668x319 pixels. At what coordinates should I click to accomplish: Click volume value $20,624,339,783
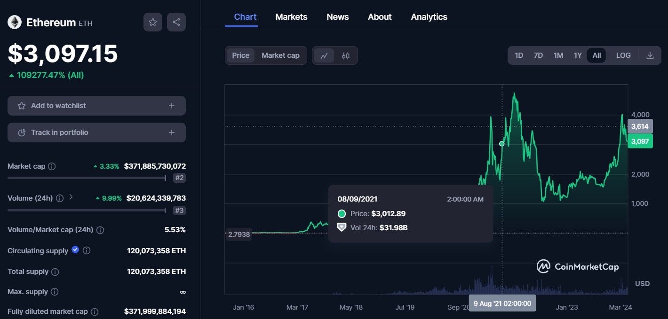(x=156, y=198)
